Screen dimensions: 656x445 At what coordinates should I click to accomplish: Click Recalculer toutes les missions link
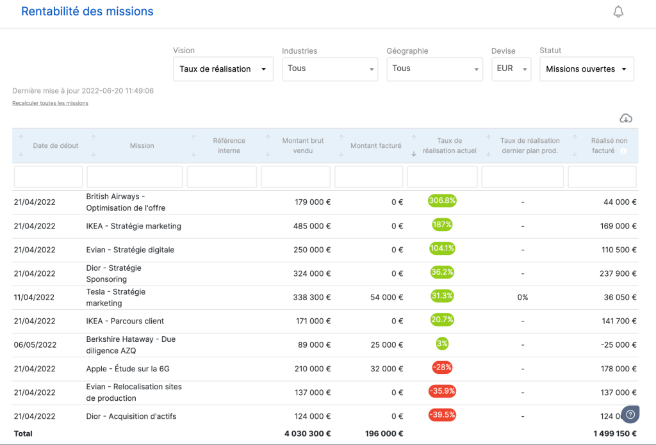coord(50,103)
